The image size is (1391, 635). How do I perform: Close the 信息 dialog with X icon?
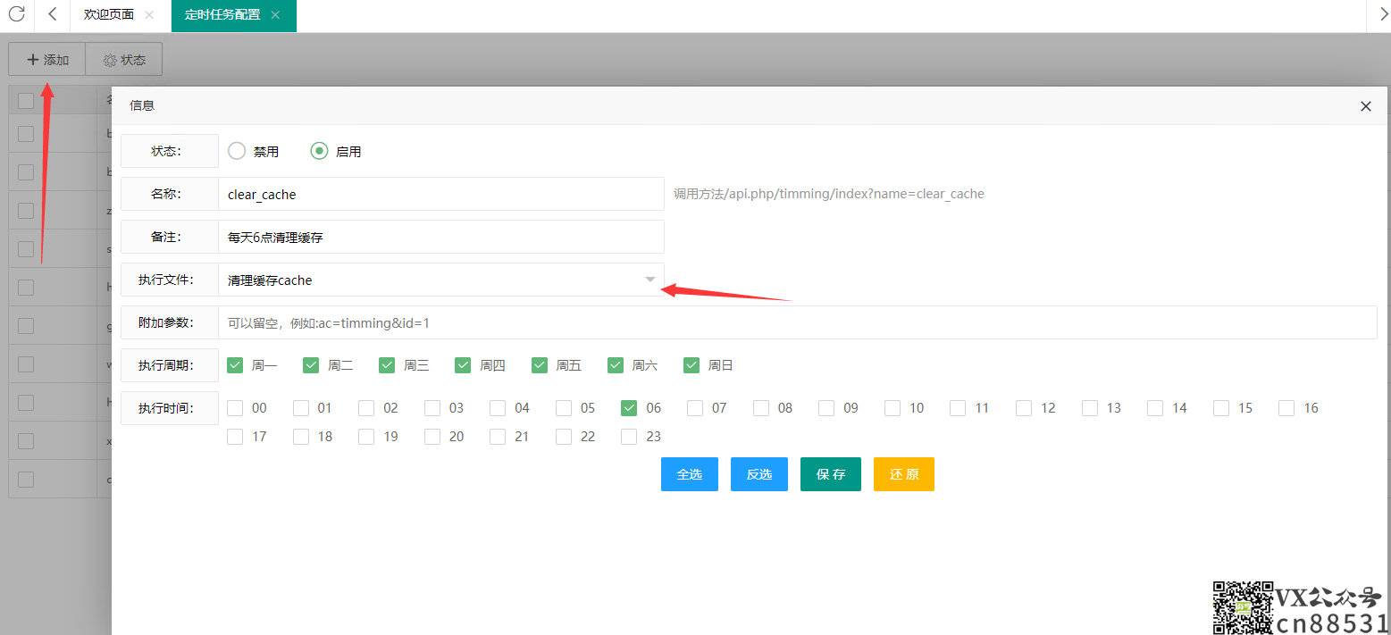click(x=1365, y=106)
